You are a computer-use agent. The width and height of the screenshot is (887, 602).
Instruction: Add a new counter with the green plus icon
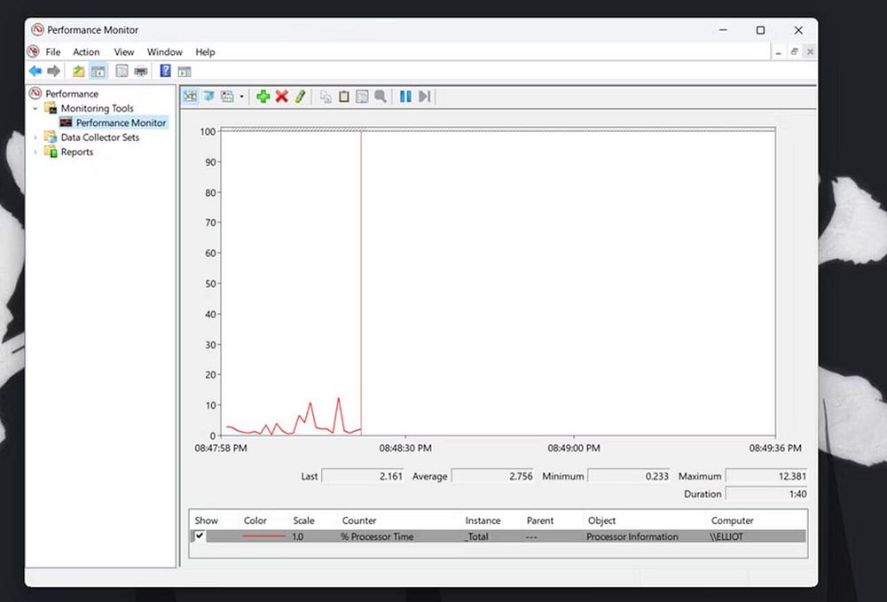pyautogui.click(x=263, y=97)
